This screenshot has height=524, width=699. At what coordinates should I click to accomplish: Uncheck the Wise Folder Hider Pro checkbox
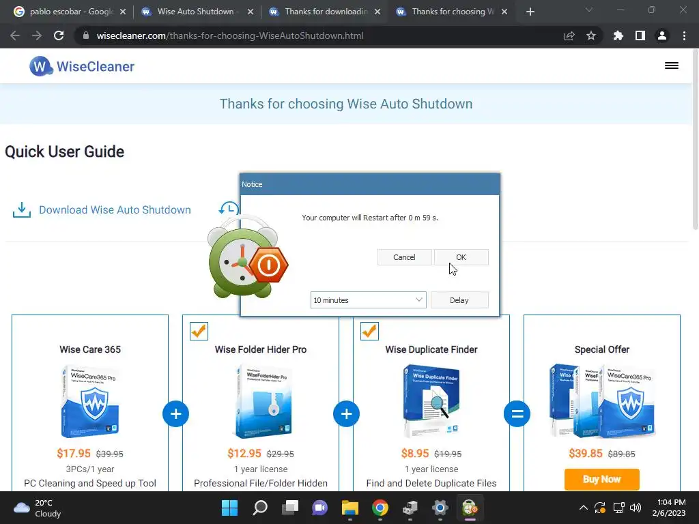coord(199,332)
